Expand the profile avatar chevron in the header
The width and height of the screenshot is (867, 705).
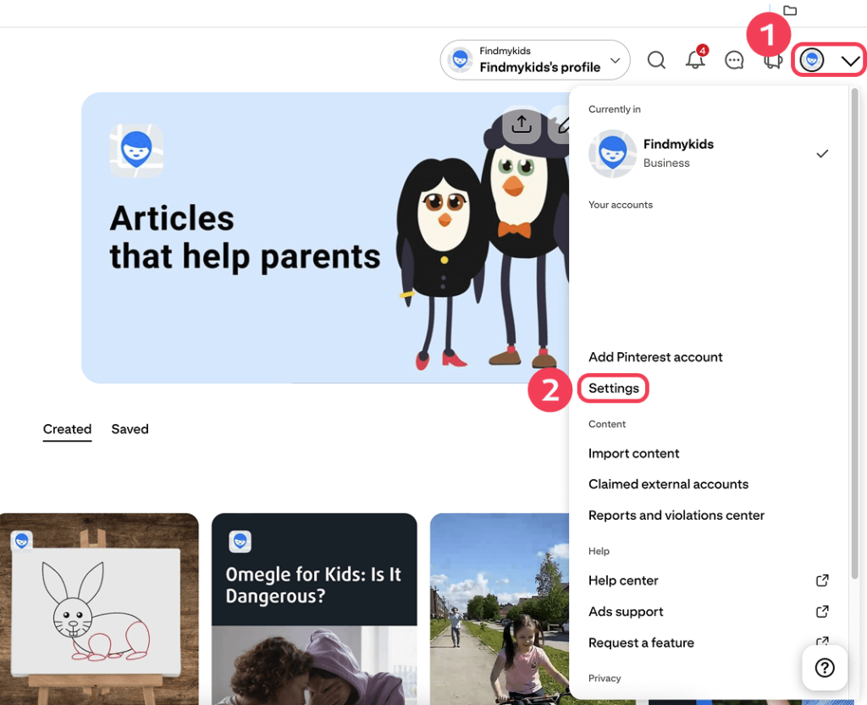pyautogui.click(x=852, y=60)
